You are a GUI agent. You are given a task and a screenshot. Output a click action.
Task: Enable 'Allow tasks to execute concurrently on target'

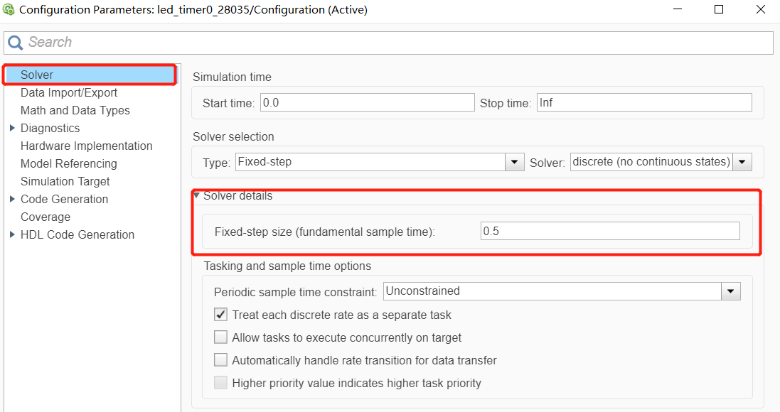tap(221, 337)
